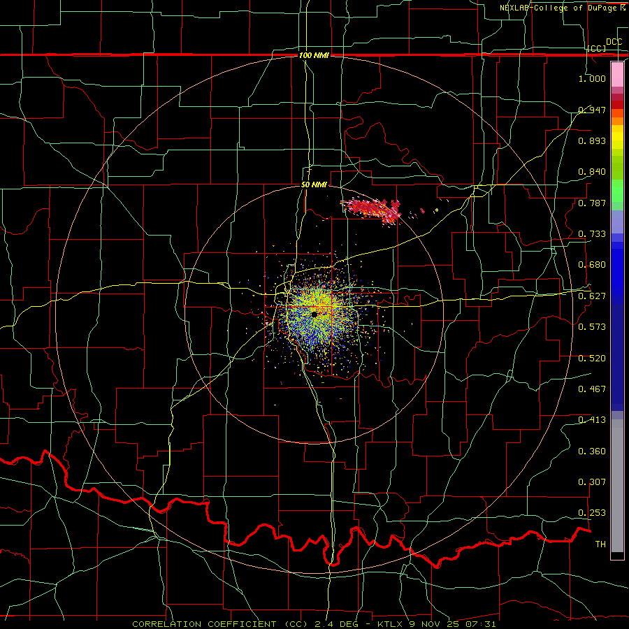Click the red echo cluster northeast of radar
This screenshot has height=629, width=629.
tap(371, 210)
